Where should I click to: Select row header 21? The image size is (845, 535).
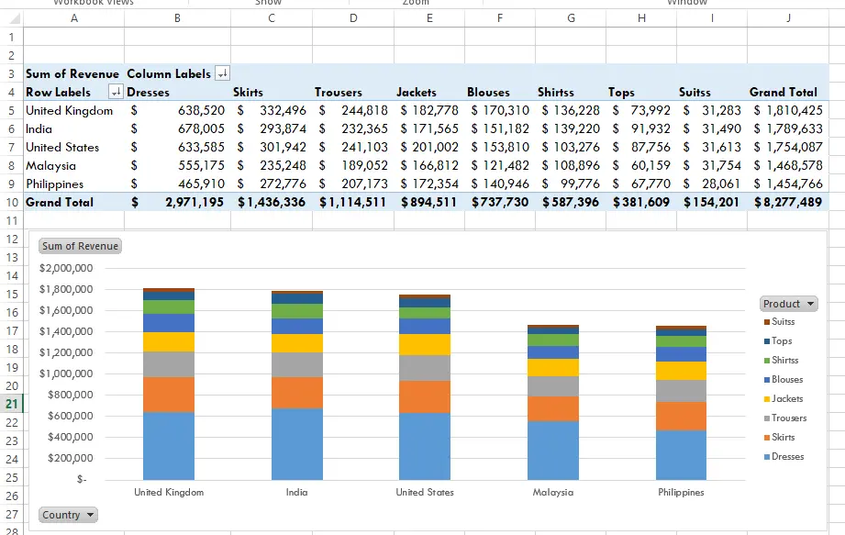point(10,402)
